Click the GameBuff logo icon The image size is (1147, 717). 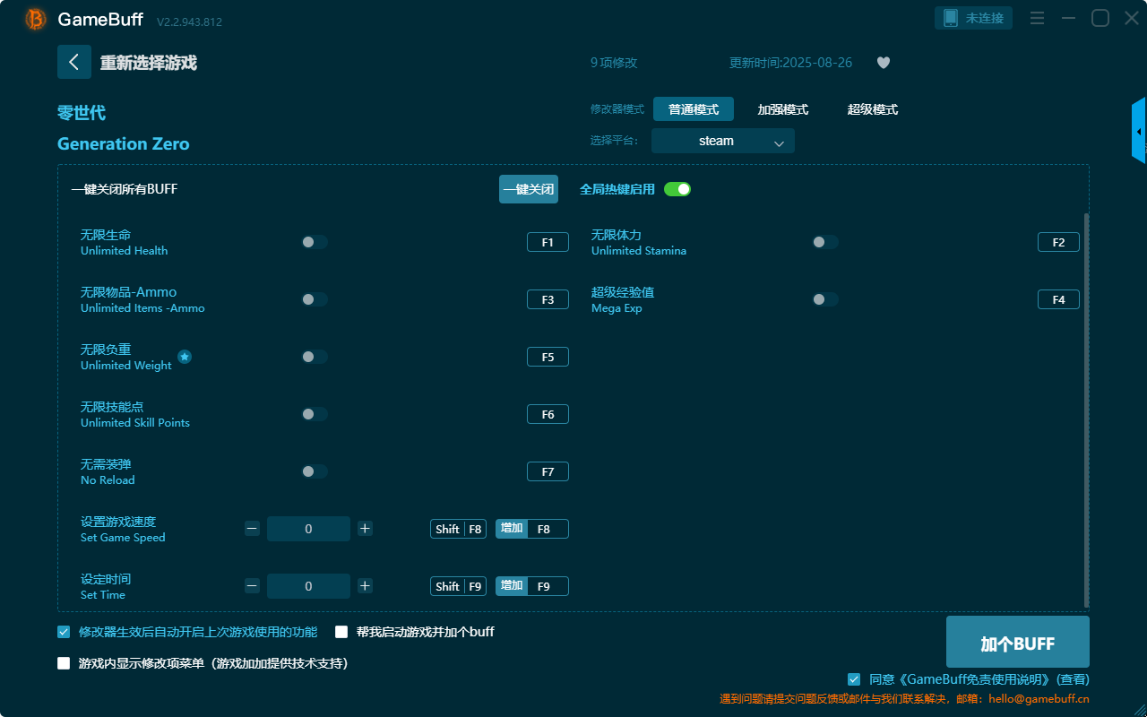pyautogui.click(x=36, y=19)
